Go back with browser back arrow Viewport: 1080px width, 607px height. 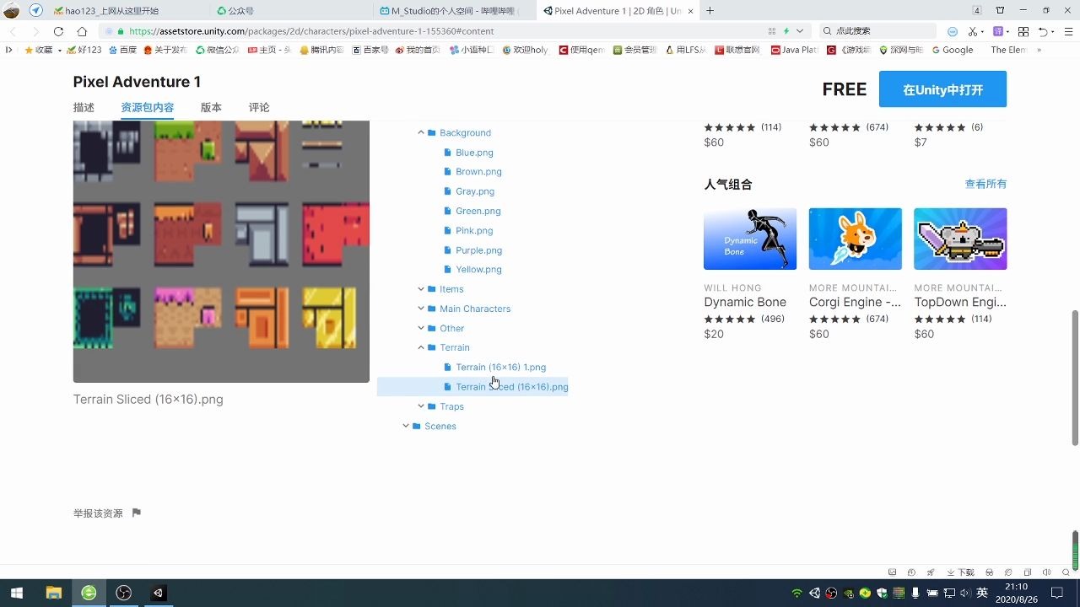click(13, 31)
